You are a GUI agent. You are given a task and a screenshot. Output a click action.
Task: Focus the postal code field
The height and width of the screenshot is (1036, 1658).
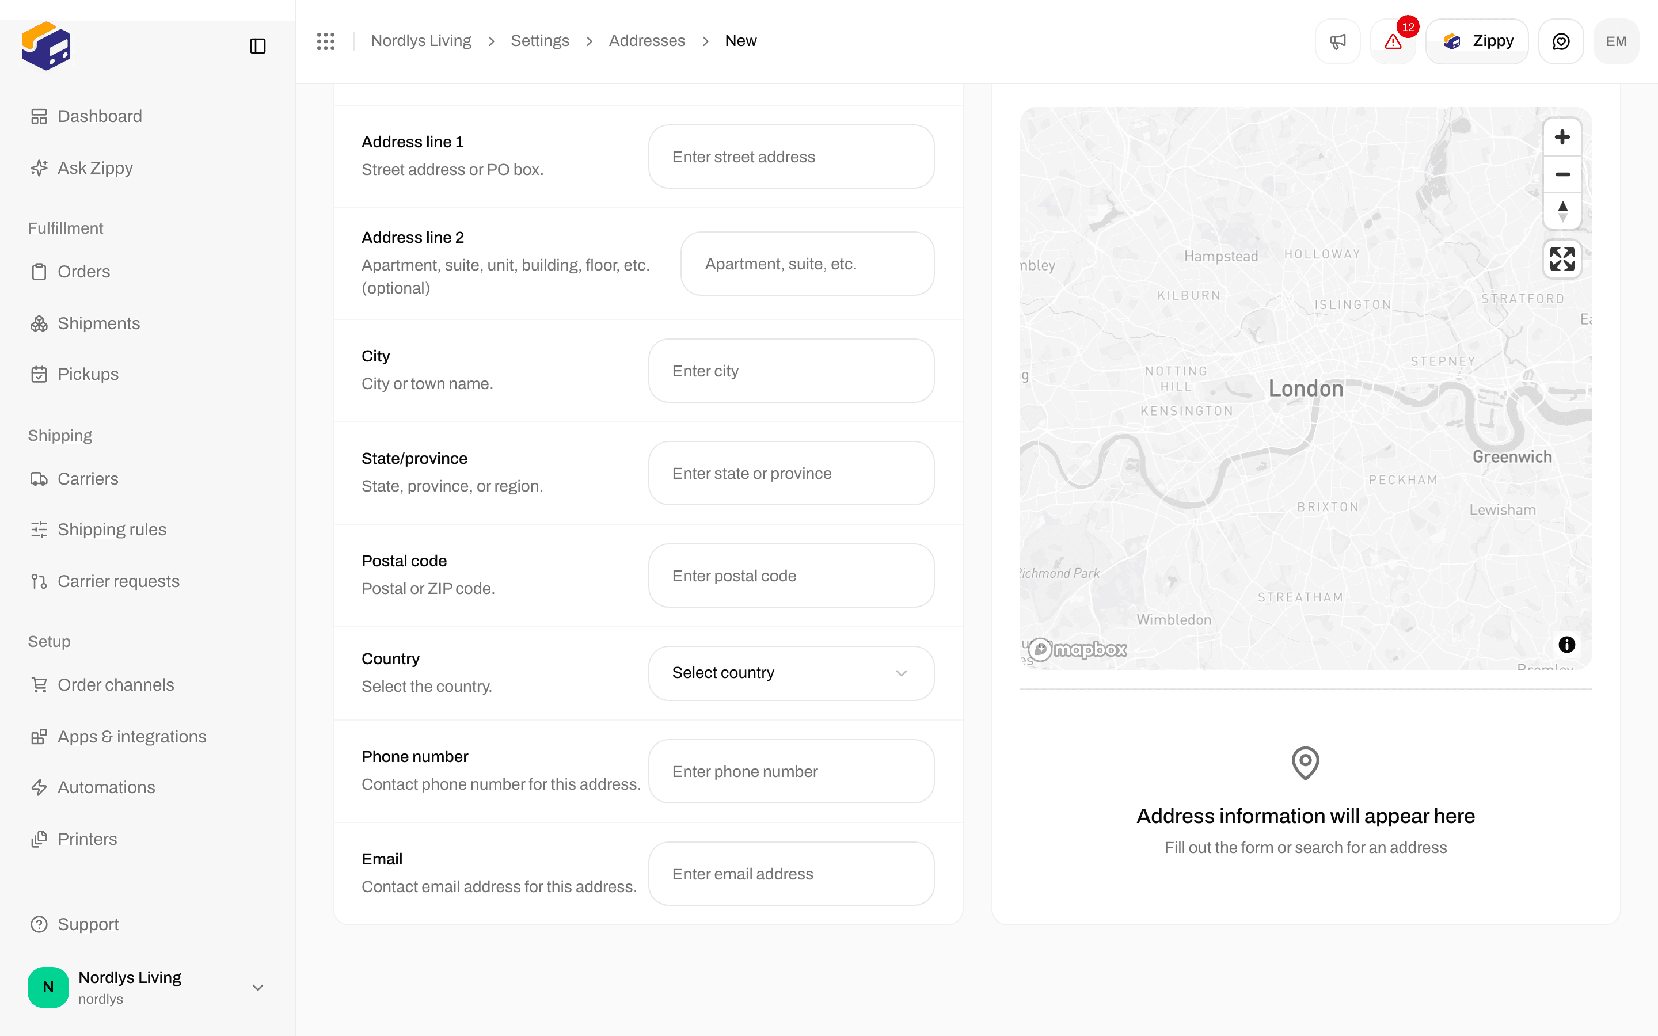click(792, 576)
